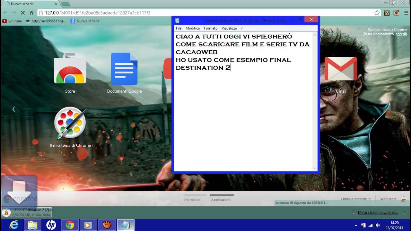Close the Chrome downloads bar

pyautogui.click(x=405, y=212)
